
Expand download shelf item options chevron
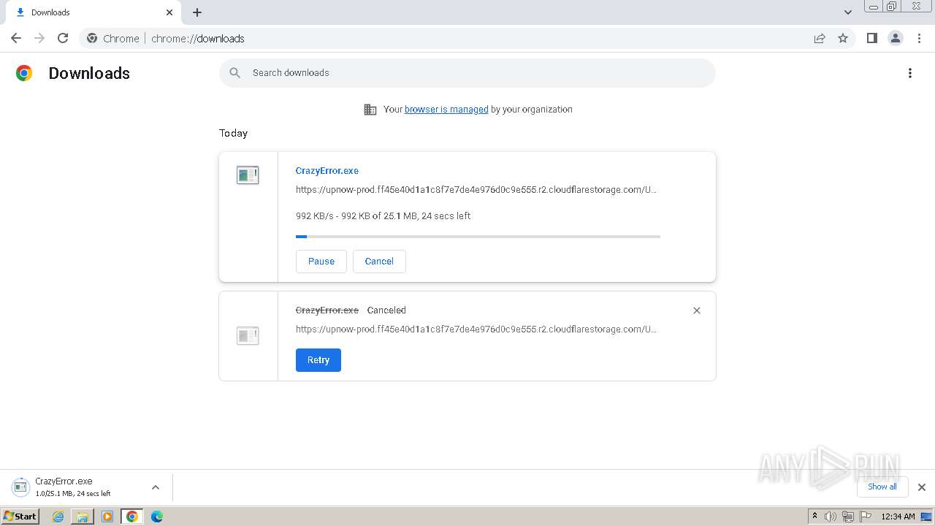click(156, 487)
